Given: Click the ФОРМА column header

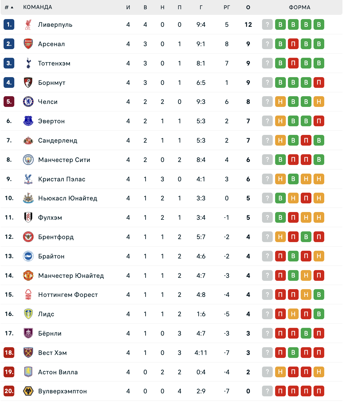Looking at the screenshot, I should click(300, 7).
